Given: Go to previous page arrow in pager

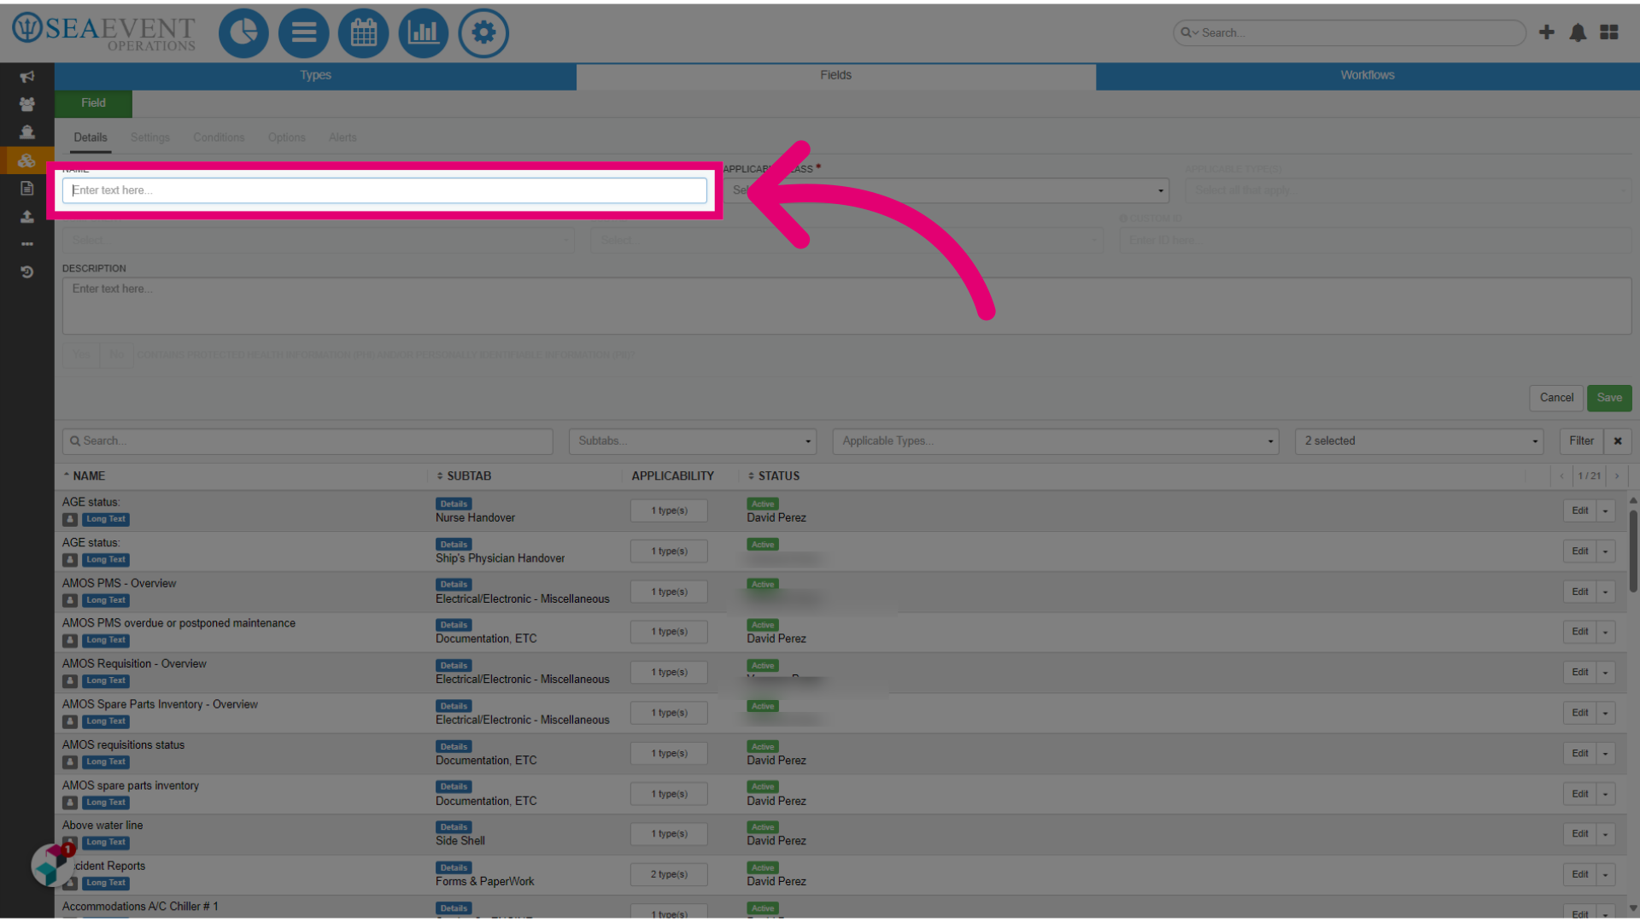Looking at the screenshot, I should pos(1561,476).
